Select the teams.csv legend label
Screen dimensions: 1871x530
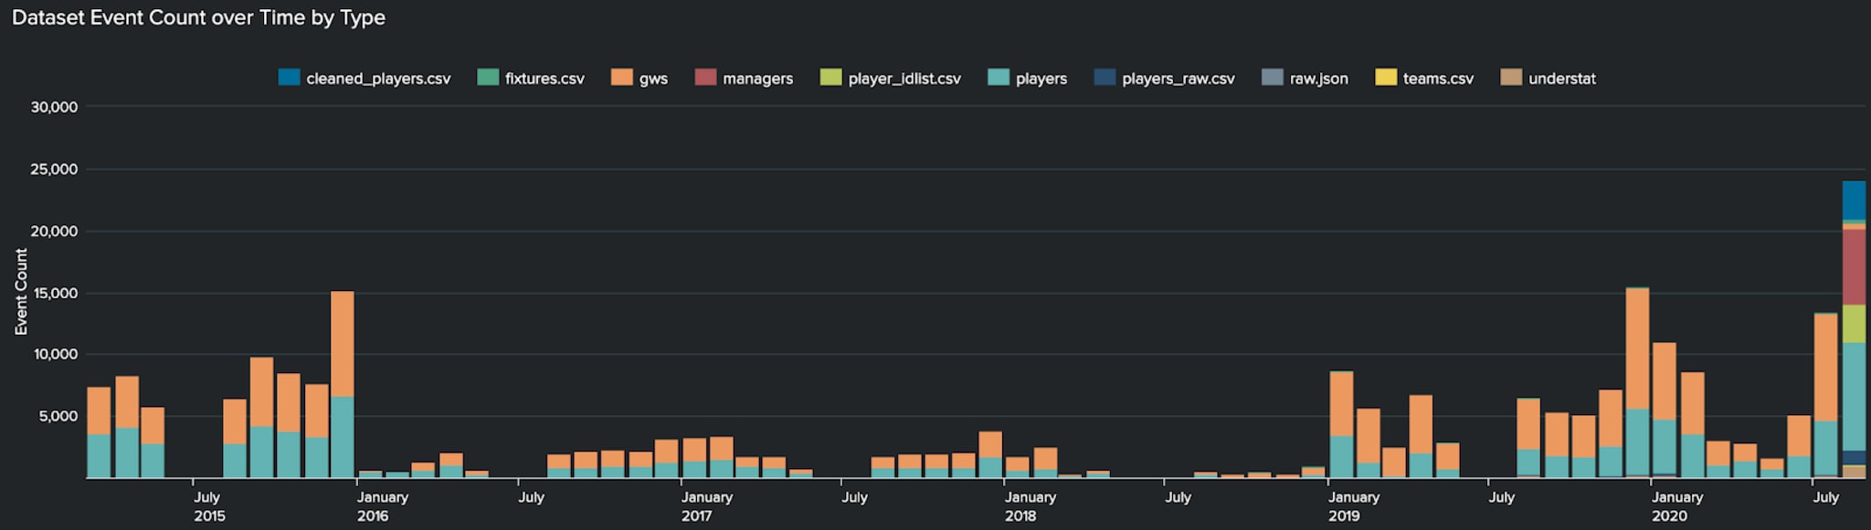(1438, 78)
